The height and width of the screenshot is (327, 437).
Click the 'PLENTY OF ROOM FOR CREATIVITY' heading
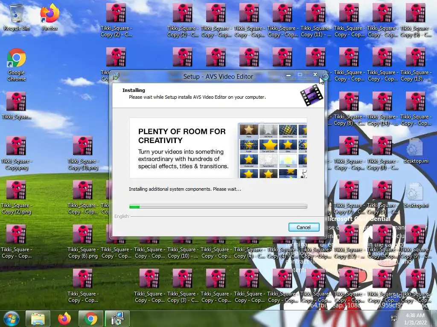(182, 136)
